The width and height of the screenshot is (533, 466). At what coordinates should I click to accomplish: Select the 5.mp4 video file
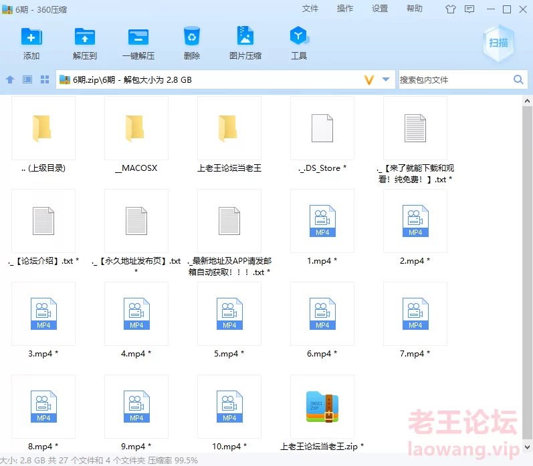coord(229,320)
